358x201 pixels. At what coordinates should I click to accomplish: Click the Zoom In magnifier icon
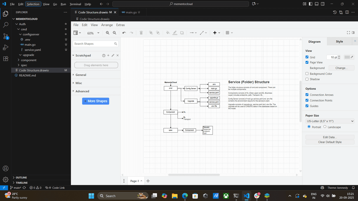pyautogui.click(x=108, y=33)
